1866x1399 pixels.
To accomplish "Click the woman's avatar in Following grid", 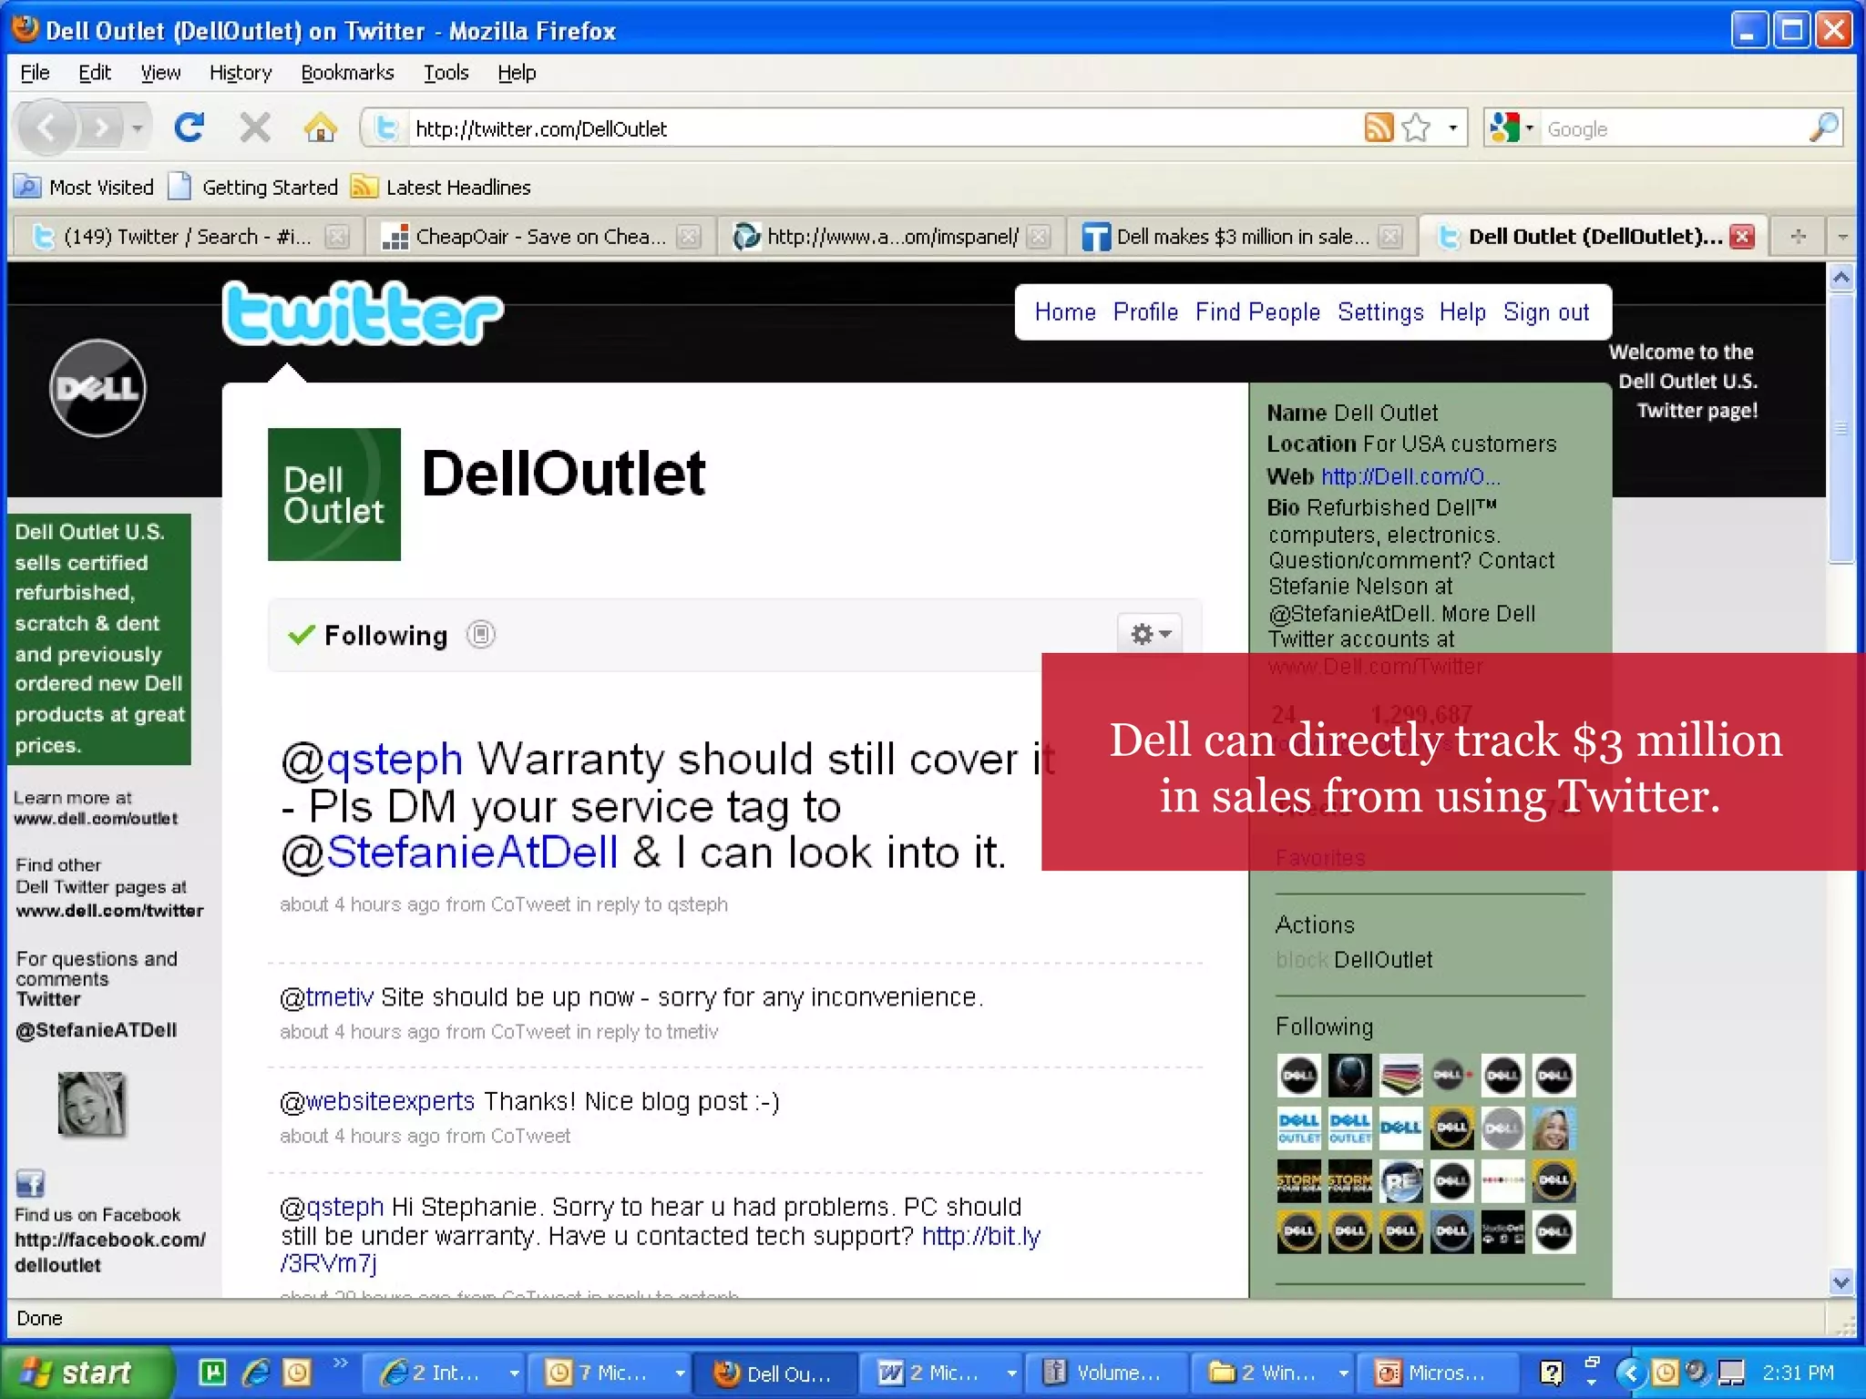I will [x=1553, y=1128].
